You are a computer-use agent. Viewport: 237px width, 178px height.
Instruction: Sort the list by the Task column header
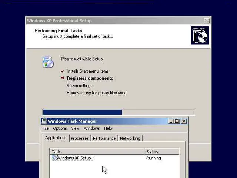click(x=97, y=152)
